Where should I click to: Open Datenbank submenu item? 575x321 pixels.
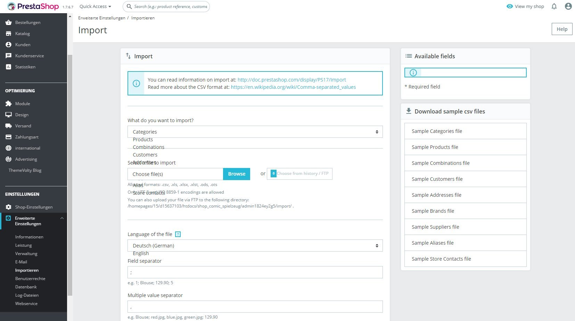pyautogui.click(x=26, y=287)
